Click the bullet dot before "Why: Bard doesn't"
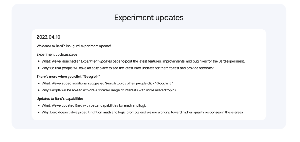The width and height of the screenshot is (300, 142). (39, 112)
